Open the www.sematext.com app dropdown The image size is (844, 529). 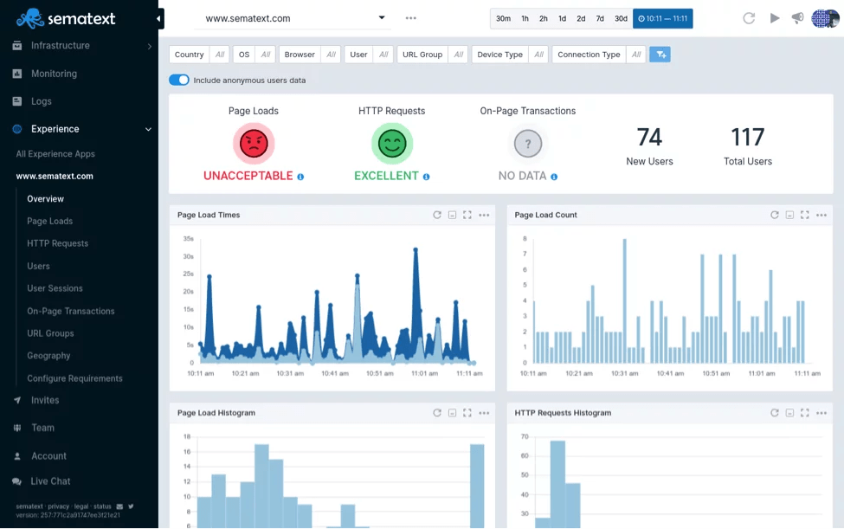click(296, 18)
